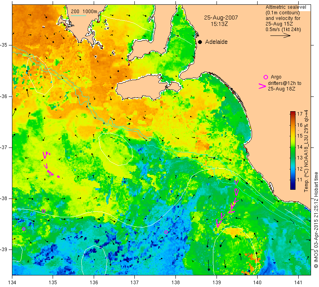Click colorbar tick label 12
The width and height of the screenshot is (319, 287).
[300, 169]
